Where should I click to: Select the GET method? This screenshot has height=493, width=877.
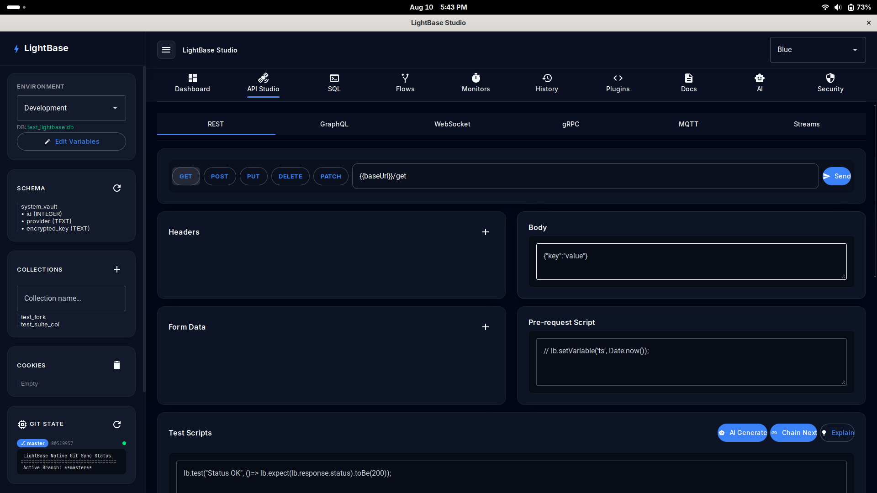coord(186,176)
